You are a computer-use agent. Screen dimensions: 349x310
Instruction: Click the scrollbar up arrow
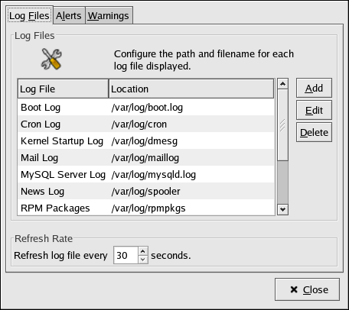pyautogui.click(x=282, y=84)
